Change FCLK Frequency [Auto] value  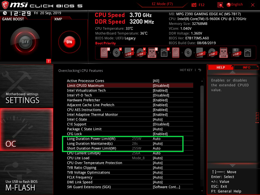[130, 177]
